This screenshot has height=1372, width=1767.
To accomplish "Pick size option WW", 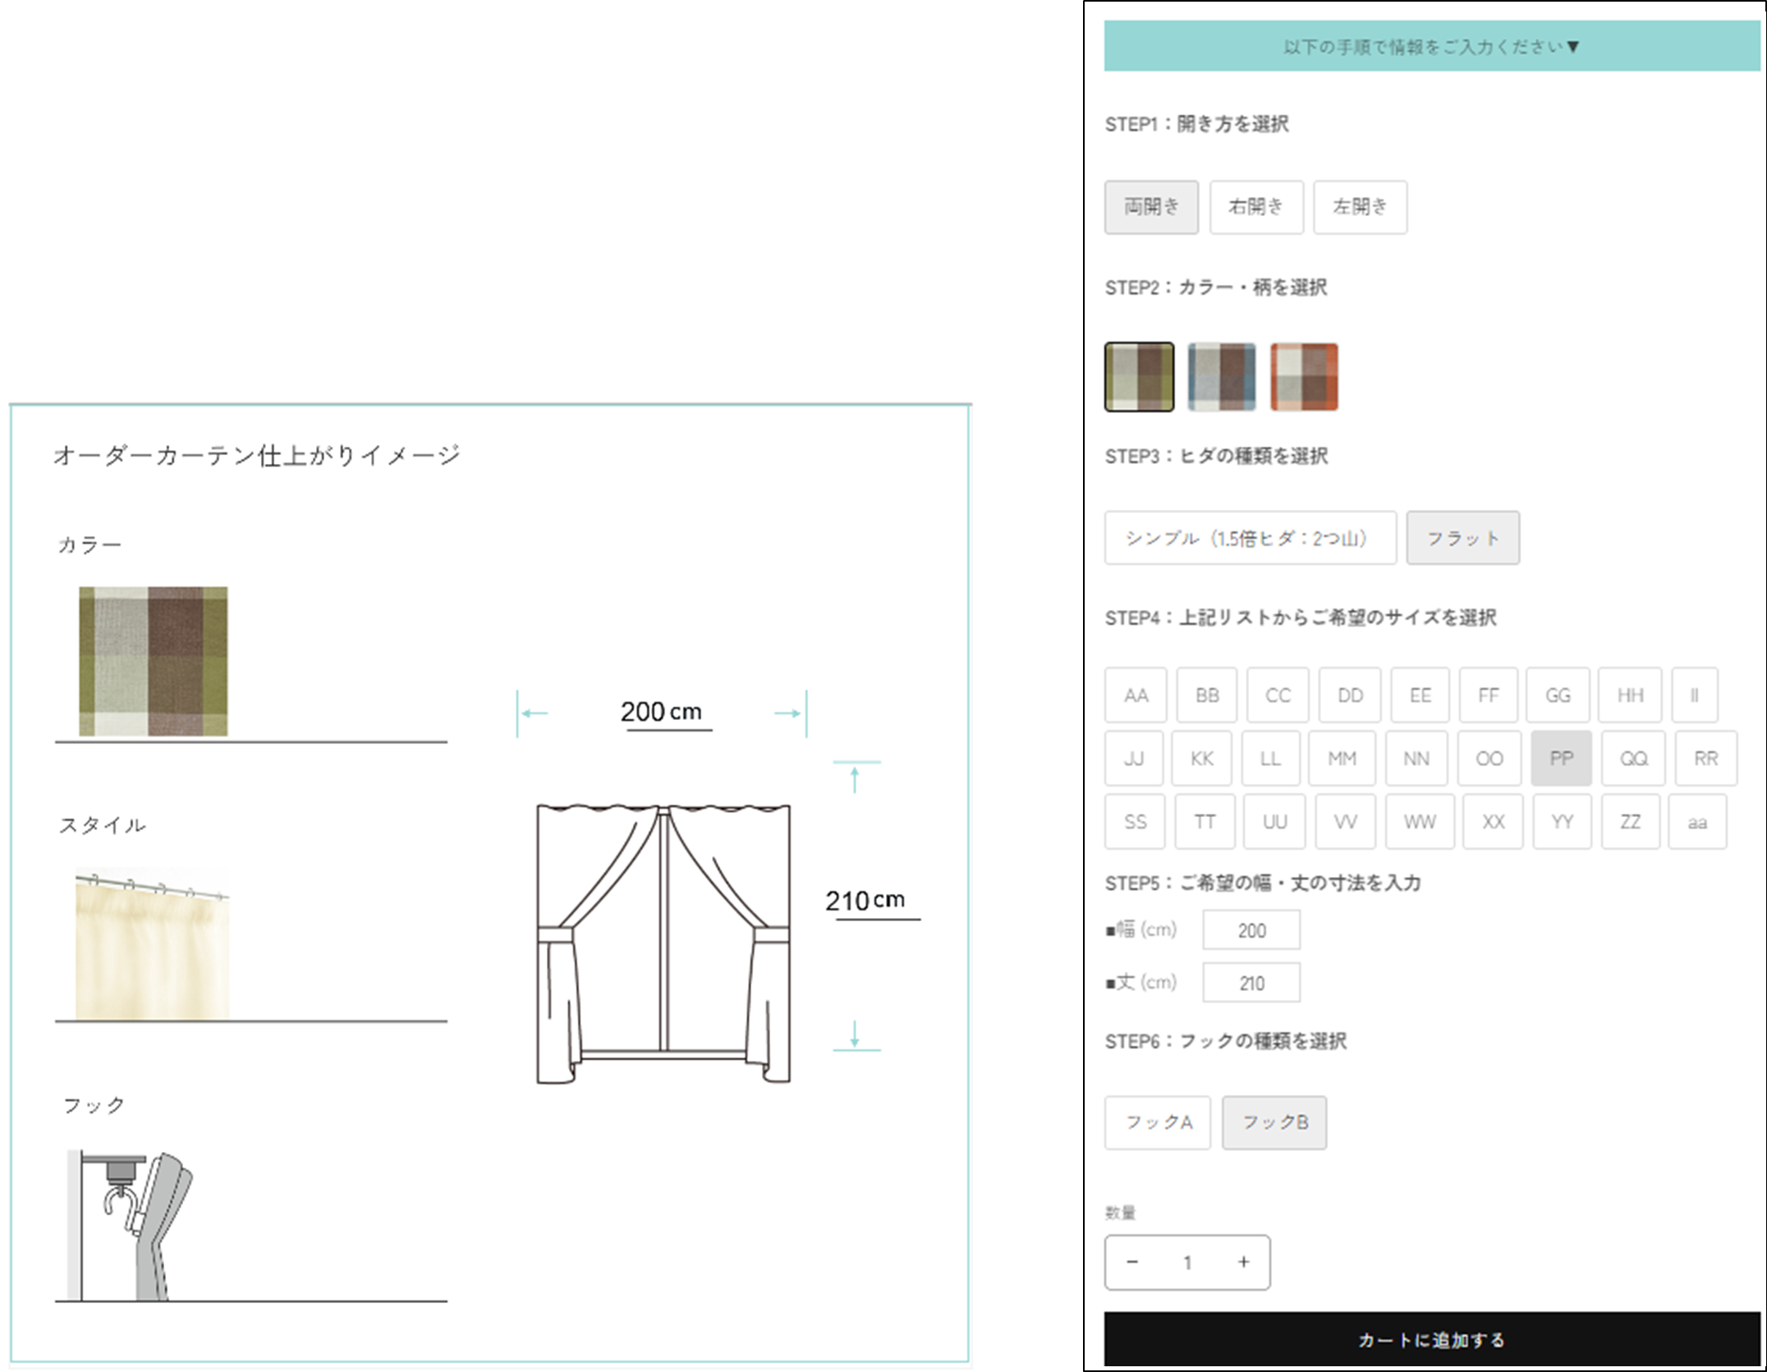I will [1419, 822].
